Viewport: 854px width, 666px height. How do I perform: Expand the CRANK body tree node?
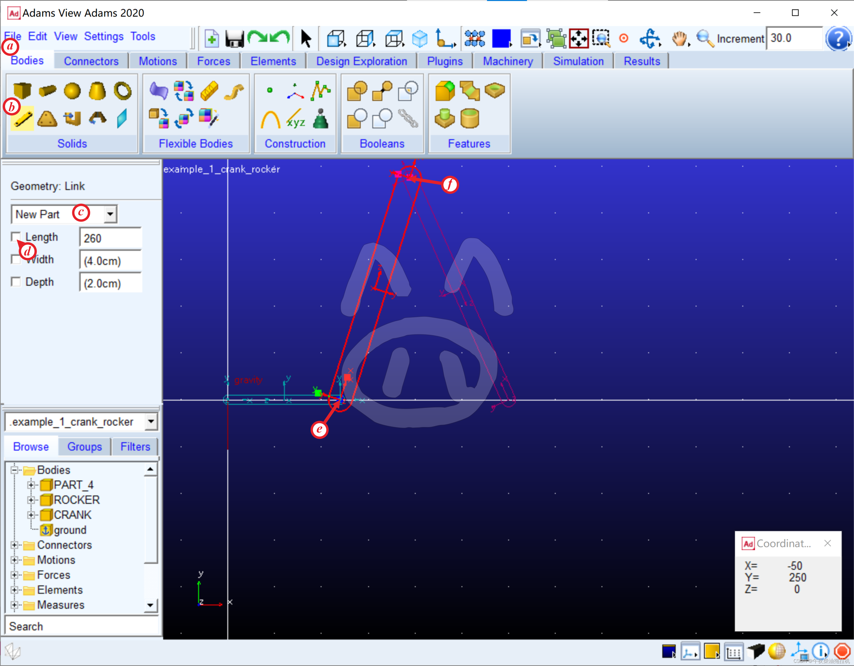click(x=30, y=515)
